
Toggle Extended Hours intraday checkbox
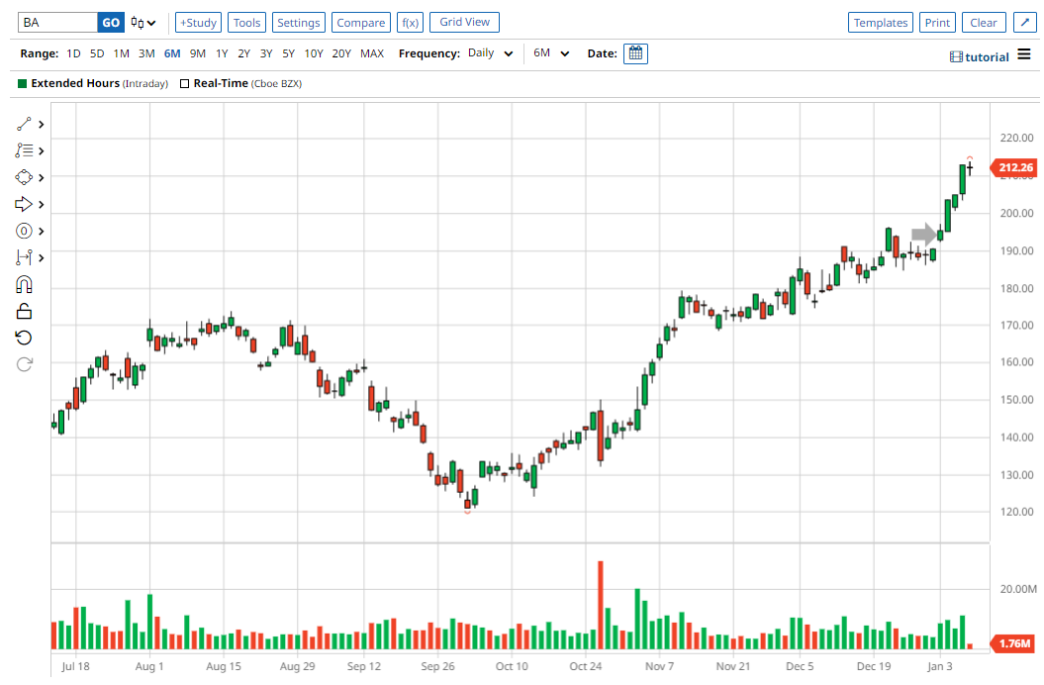click(22, 83)
